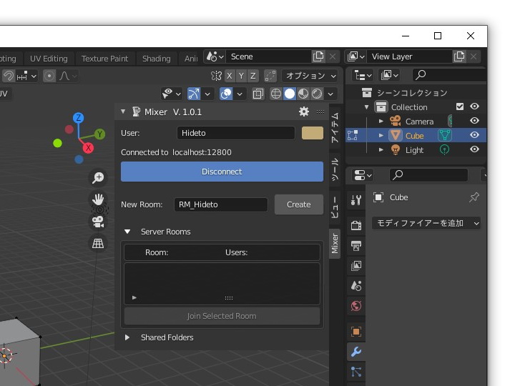Click new view layer icon beside View Layer
This screenshot has height=386, width=515.
pyautogui.click(x=459, y=56)
